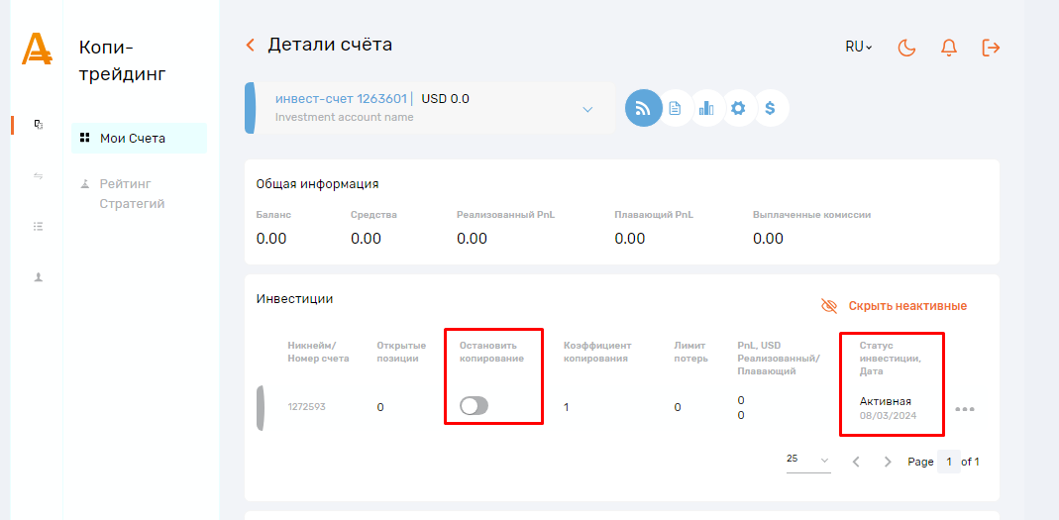Open notifications bell icon
Image resolution: width=1059 pixels, height=520 pixels.
(948, 47)
